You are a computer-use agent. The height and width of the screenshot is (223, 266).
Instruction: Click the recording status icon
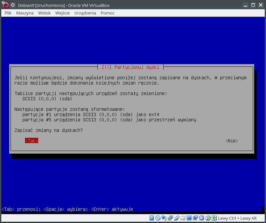click(x=195, y=218)
